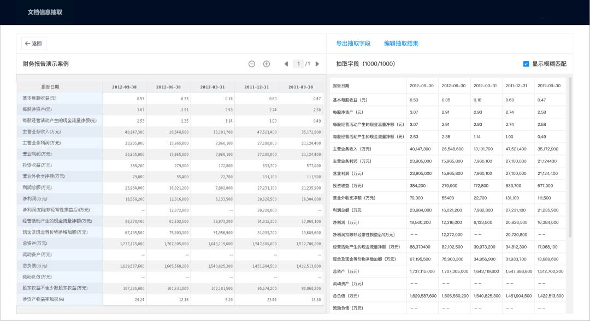
Task: Click 财务报告演示案例 document title
Action: (x=46, y=64)
